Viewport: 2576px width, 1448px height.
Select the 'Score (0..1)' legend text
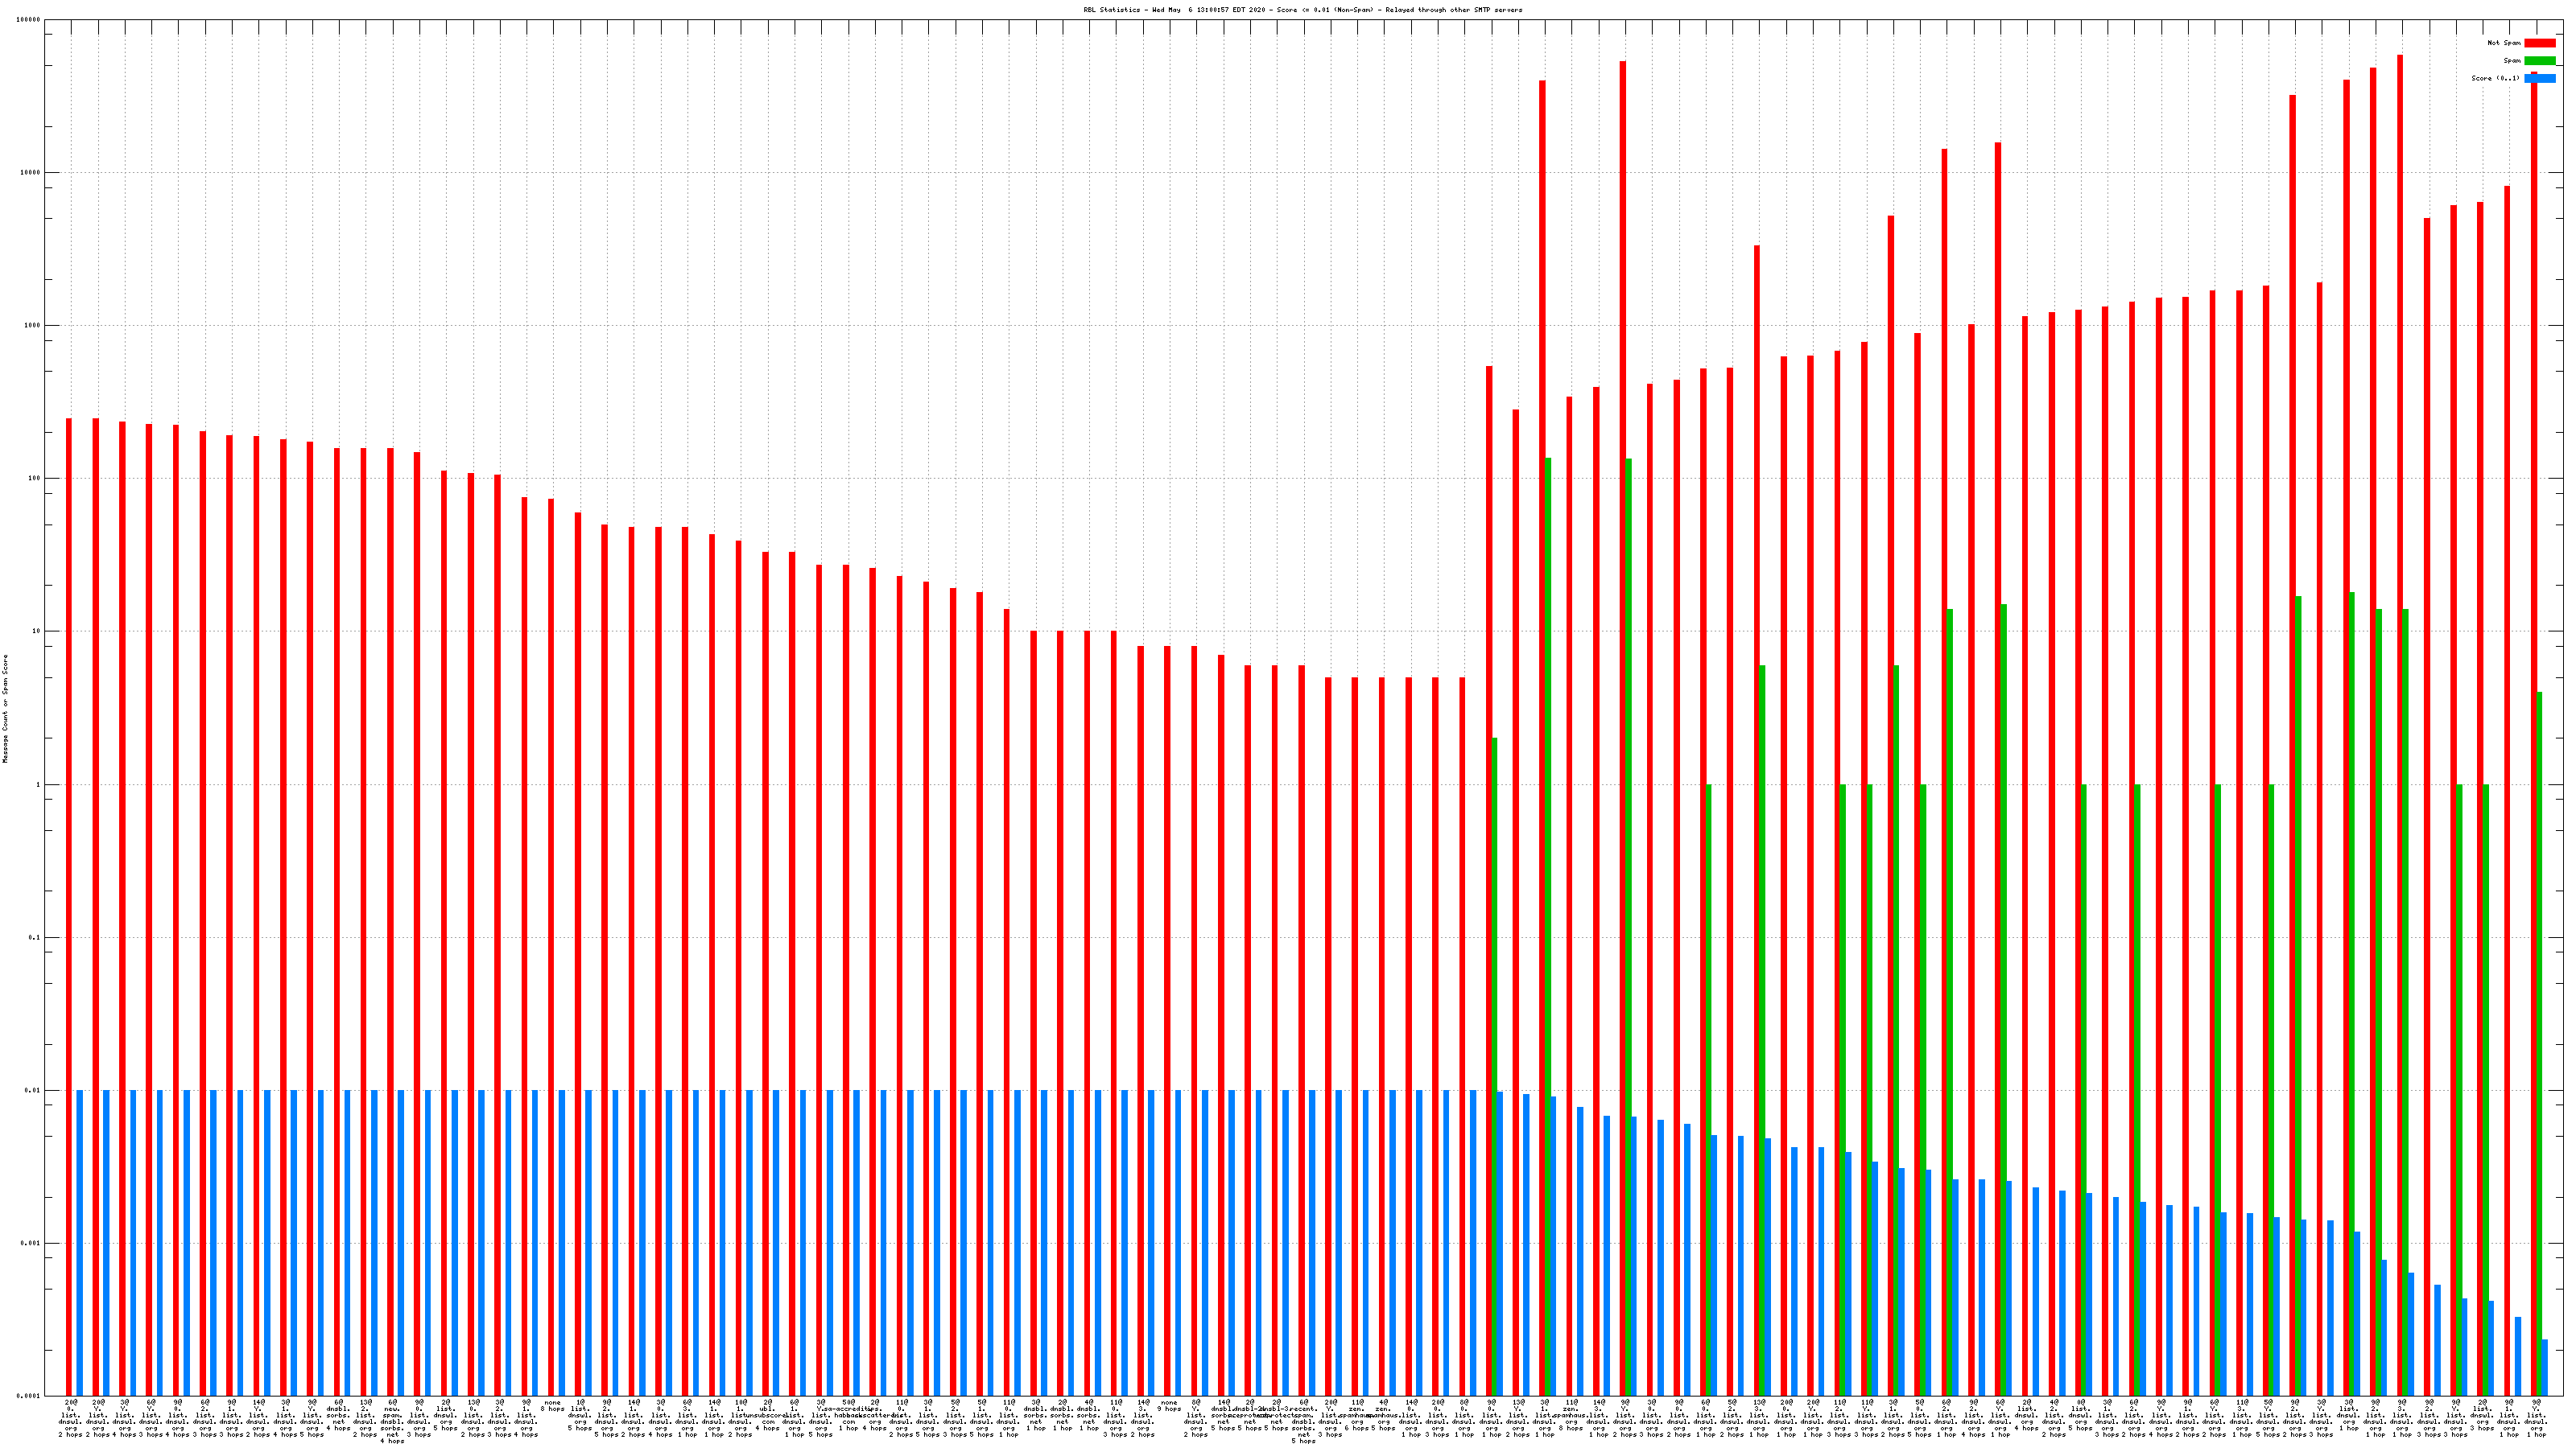(x=2495, y=78)
